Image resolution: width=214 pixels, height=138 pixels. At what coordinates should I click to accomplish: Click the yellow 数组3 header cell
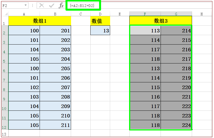point(161,21)
